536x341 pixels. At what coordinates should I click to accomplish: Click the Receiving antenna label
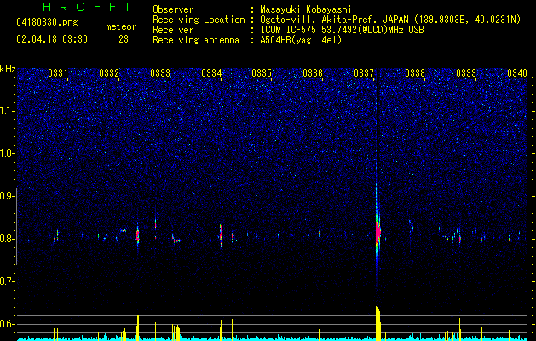[x=196, y=40]
